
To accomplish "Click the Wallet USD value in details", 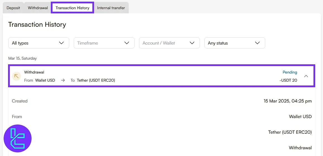I will [x=300, y=116].
